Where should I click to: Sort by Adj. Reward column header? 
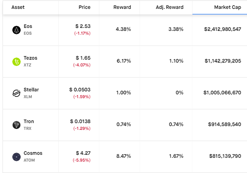[170, 7]
